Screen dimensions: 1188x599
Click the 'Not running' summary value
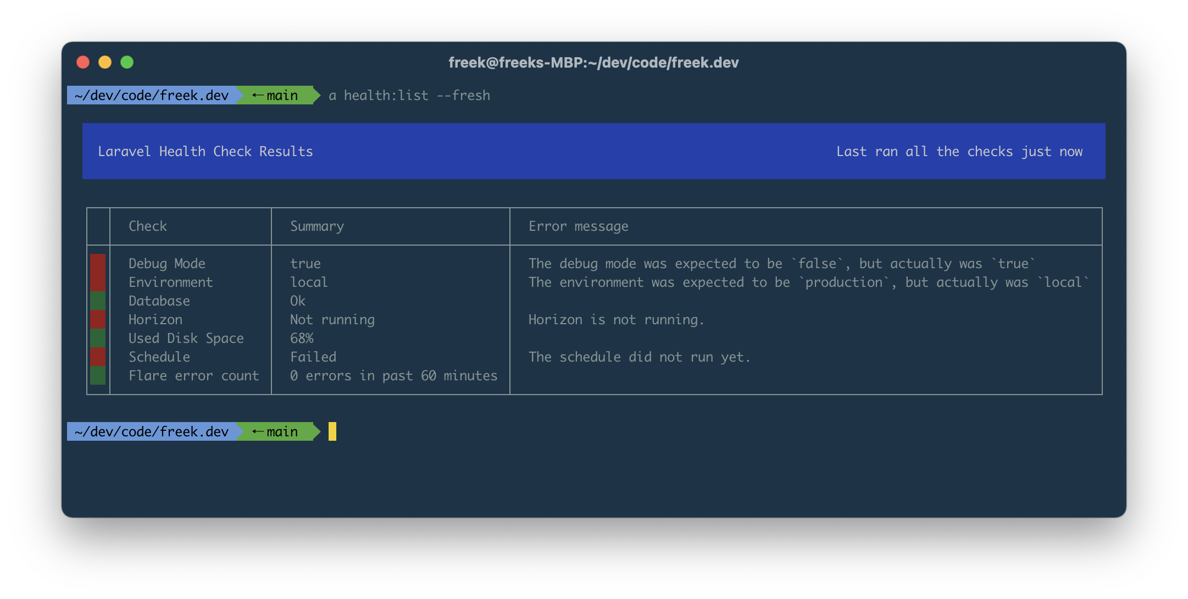click(332, 320)
